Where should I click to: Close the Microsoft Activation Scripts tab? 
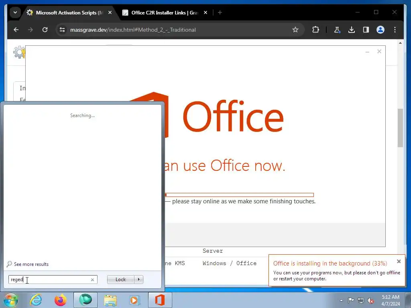pyautogui.click(x=110, y=12)
